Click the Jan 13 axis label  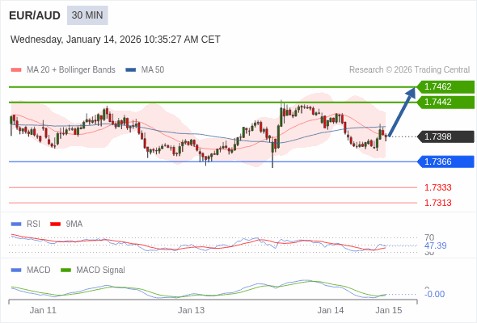[191, 311]
